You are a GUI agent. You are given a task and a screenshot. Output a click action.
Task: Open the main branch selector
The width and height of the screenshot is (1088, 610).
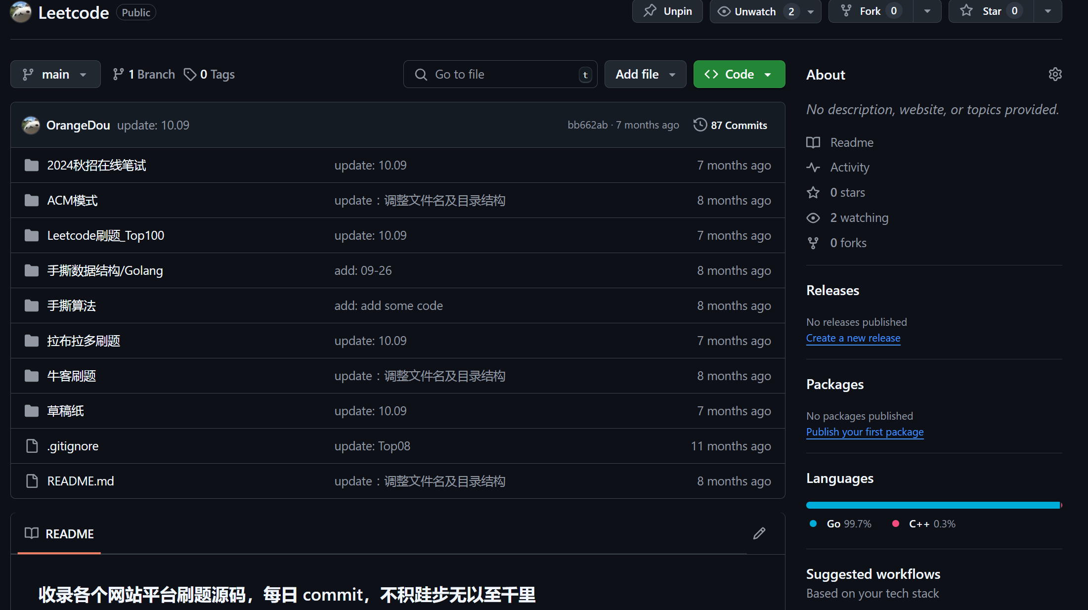coord(55,74)
